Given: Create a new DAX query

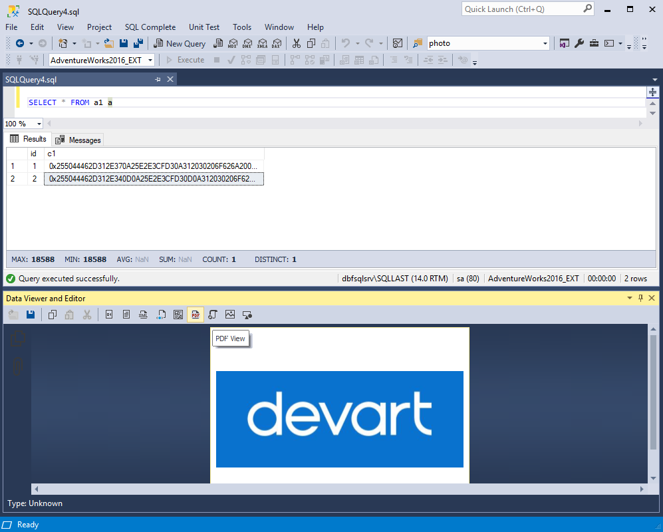Looking at the screenshot, I should click(x=276, y=43).
